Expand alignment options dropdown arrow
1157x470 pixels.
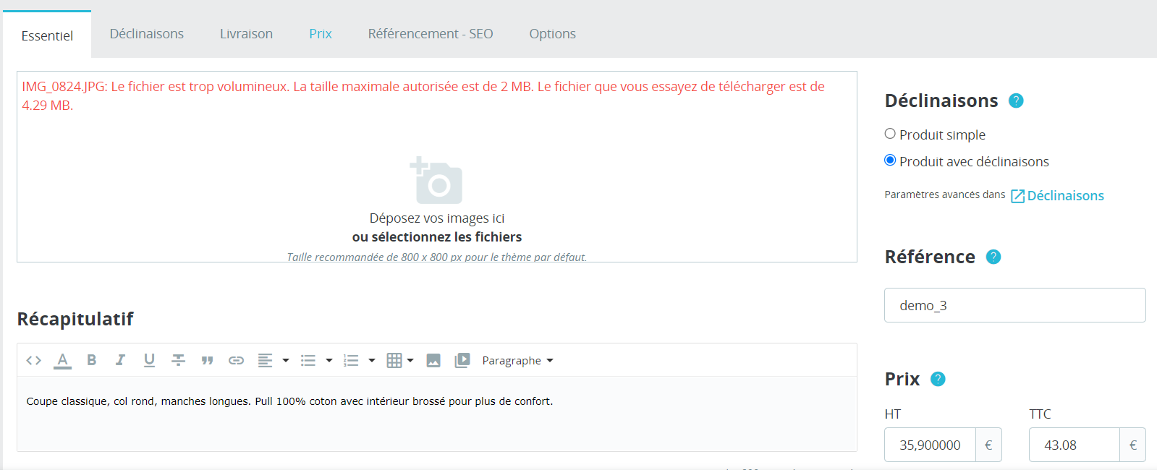[286, 360]
